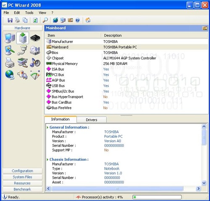210x201 pixels.
Task: Open the ? help menu
Action: (52, 13)
